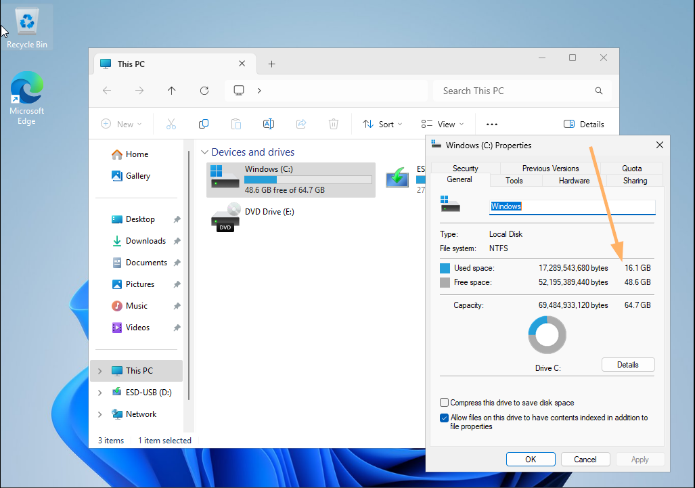Click Cancel in Properties dialog
695x488 pixels.
click(585, 459)
